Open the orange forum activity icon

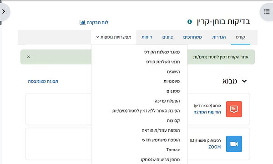[x=234, y=109]
